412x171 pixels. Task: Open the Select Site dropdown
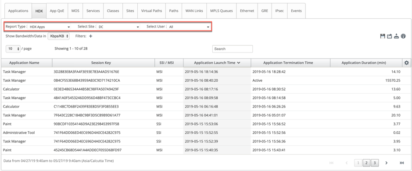(118, 27)
